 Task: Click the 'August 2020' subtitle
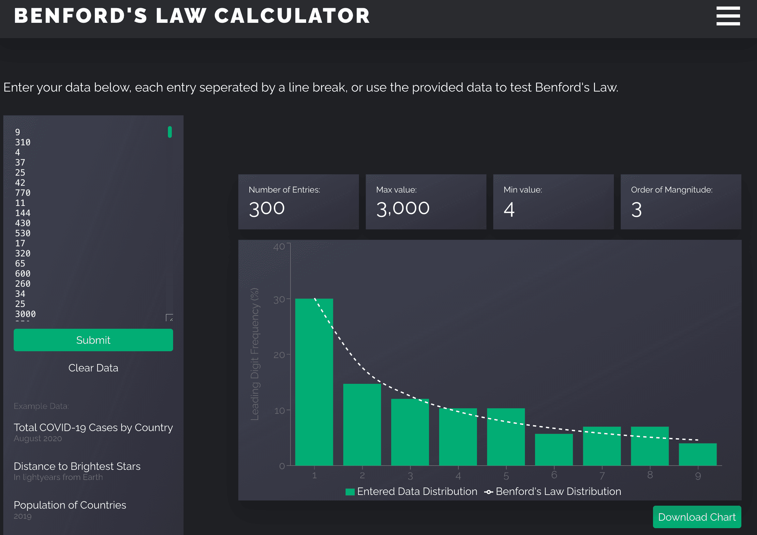tap(38, 439)
